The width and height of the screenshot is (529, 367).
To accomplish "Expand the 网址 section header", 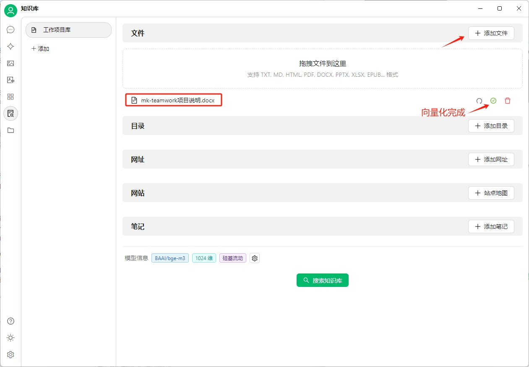I will point(323,159).
